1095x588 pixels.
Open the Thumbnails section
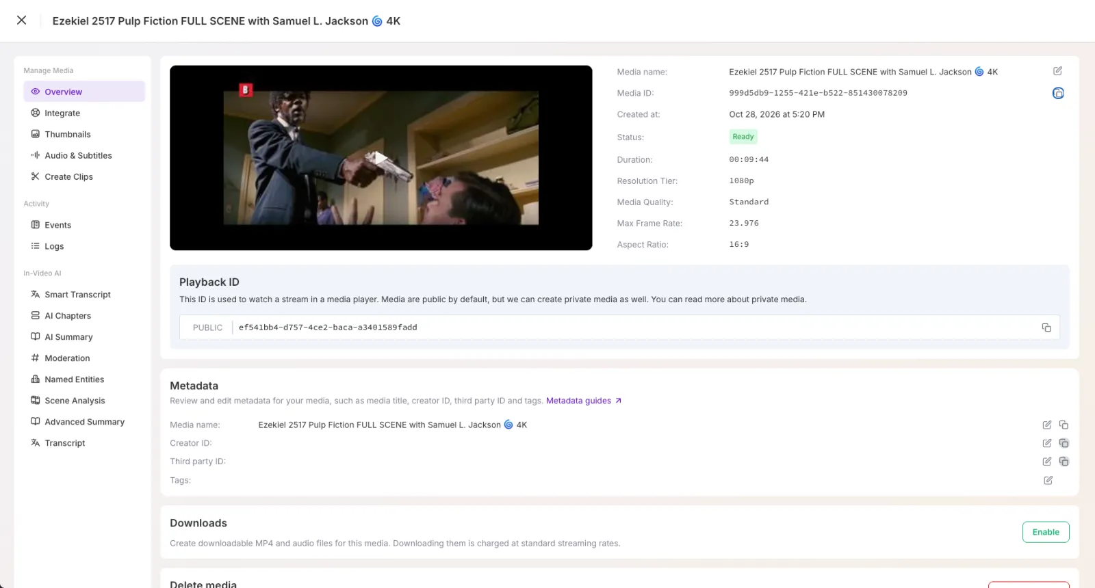click(x=84, y=134)
